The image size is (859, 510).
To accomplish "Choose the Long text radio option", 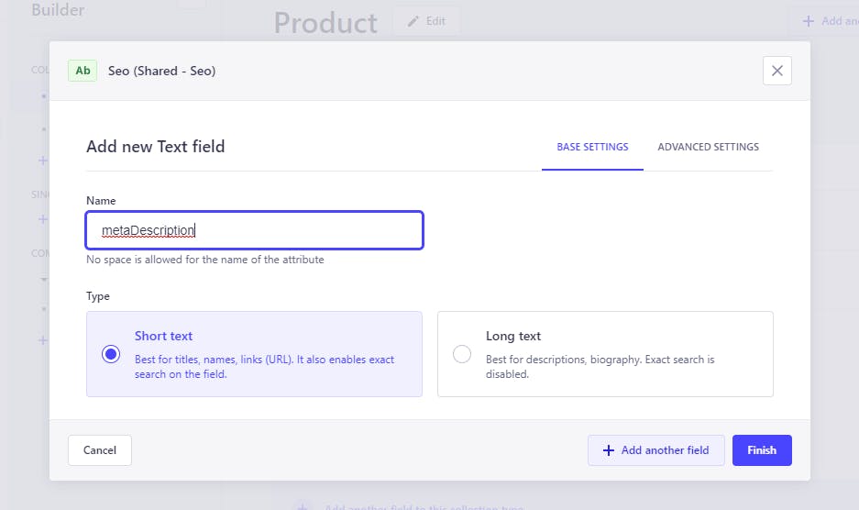I will point(462,354).
